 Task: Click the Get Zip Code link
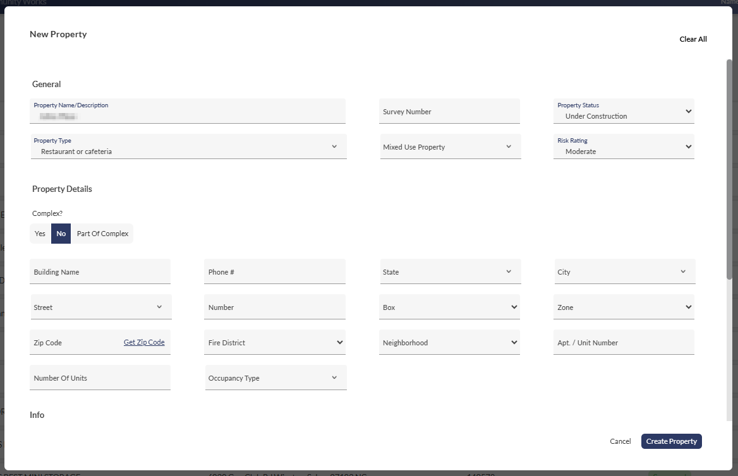pos(144,342)
